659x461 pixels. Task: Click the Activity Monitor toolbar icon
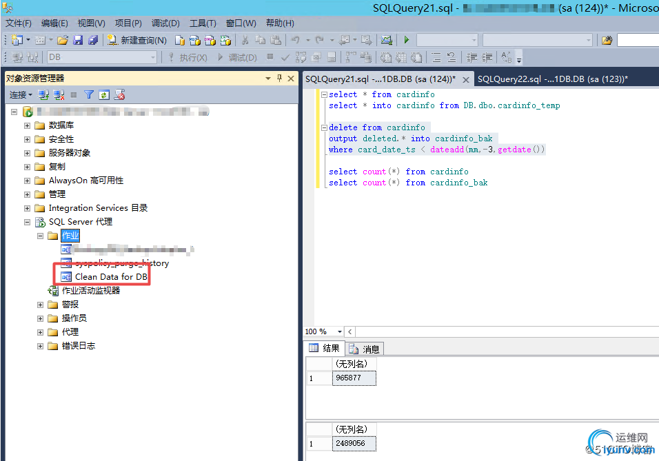pos(386,40)
